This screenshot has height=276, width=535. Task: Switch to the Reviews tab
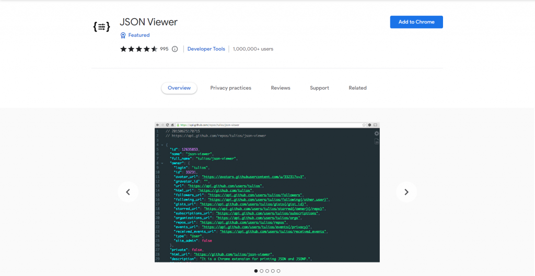(281, 88)
